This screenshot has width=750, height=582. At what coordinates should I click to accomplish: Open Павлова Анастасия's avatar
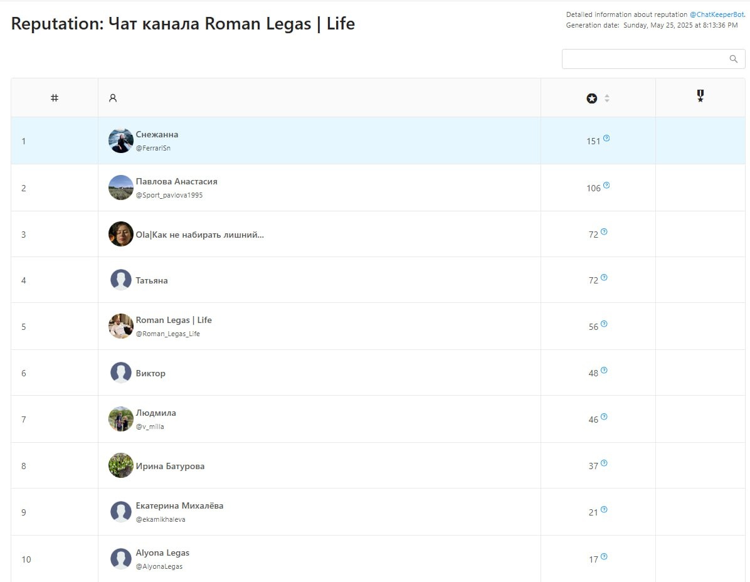121,188
